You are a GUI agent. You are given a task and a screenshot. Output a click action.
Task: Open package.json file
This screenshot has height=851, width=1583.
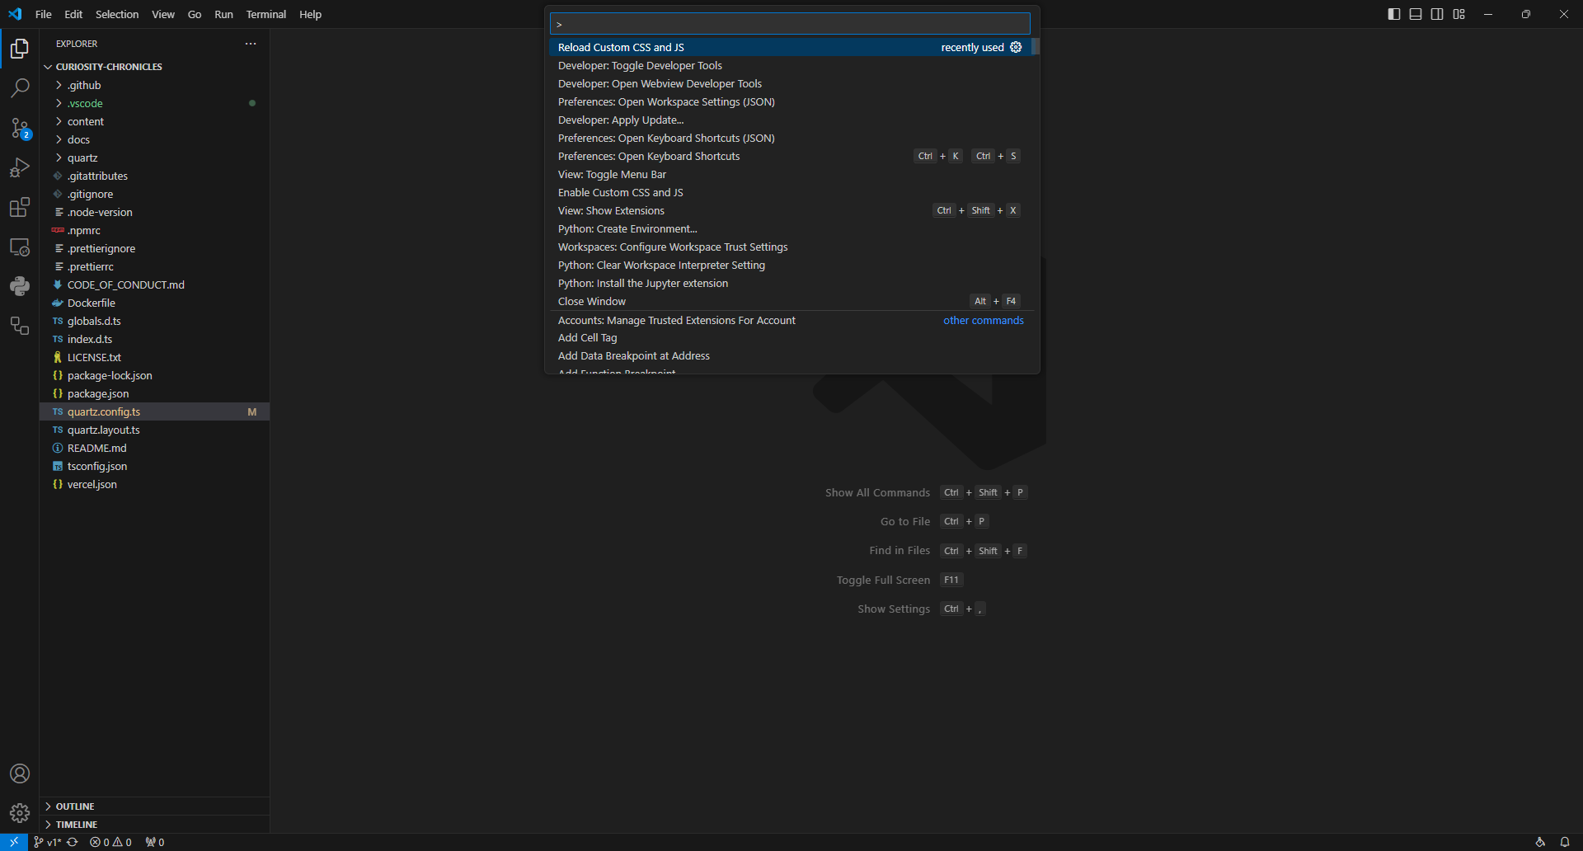point(154,393)
